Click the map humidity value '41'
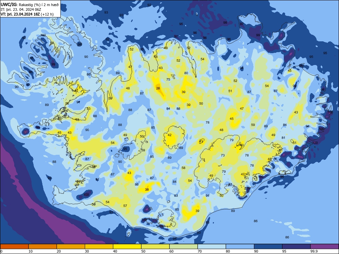 [201, 142]
